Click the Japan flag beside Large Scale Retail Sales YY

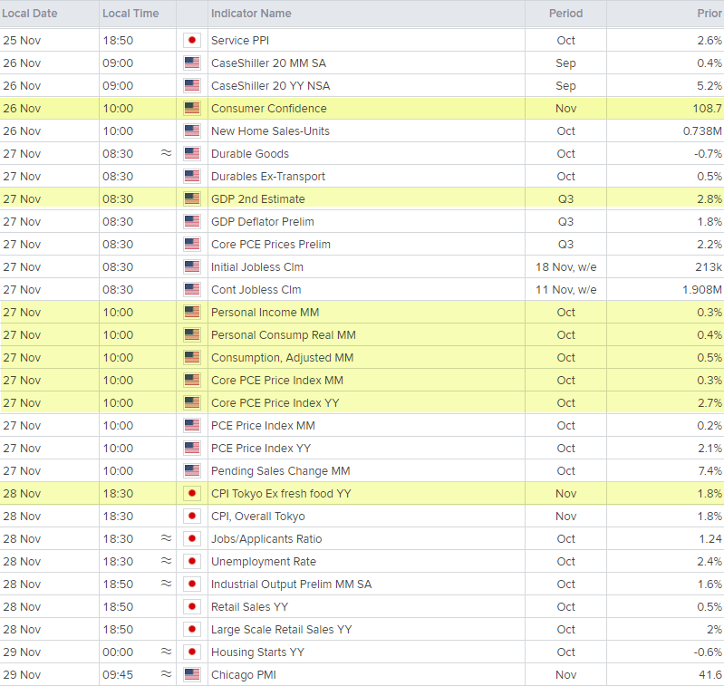click(x=191, y=630)
